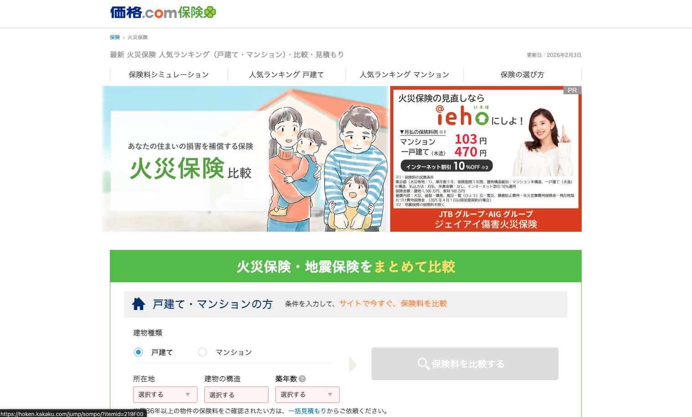The width and height of the screenshot is (692, 417).
Task: Select the 戸建て radio button
Action: click(138, 352)
